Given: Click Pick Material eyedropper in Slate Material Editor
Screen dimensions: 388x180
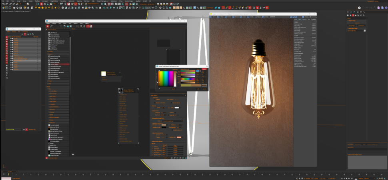Looking at the screenshot, I should 52,26.
